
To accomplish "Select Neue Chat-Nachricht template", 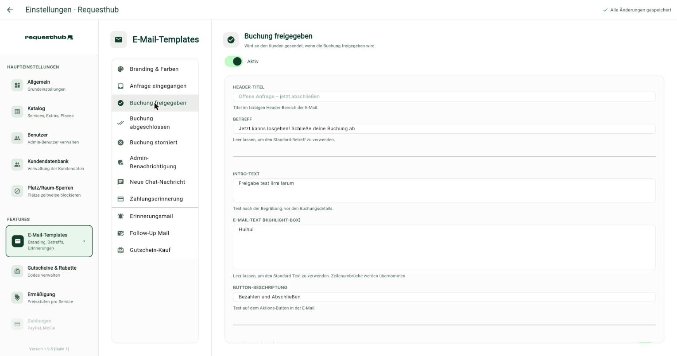I will [155, 182].
